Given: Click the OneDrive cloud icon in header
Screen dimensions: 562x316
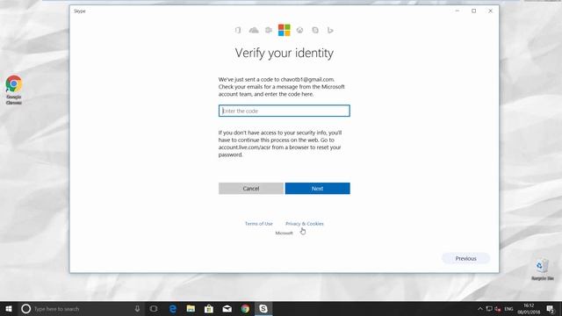Looking at the screenshot, I should (254, 30).
